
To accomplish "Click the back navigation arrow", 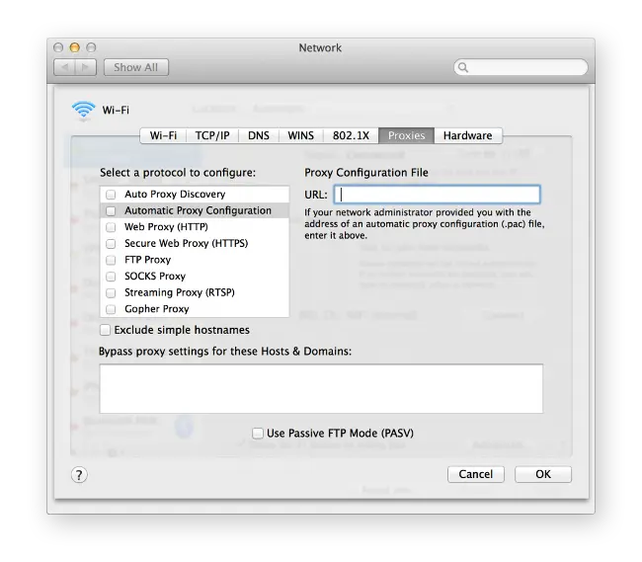I will [65, 67].
